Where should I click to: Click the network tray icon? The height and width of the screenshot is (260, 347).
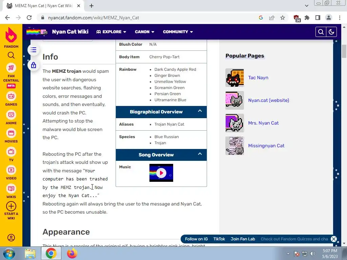tap(305, 254)
